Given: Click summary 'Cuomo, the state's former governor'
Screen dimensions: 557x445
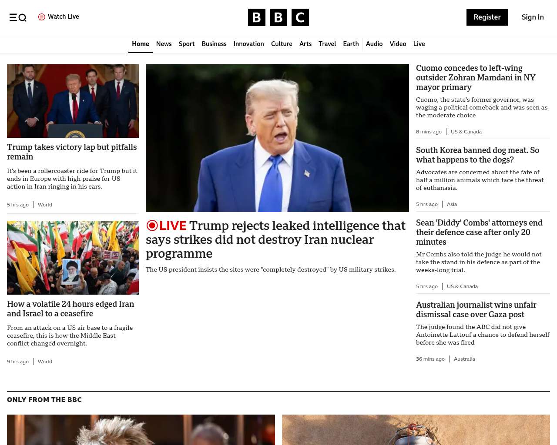Looking at the screenshot, I should tap(482, 107).
